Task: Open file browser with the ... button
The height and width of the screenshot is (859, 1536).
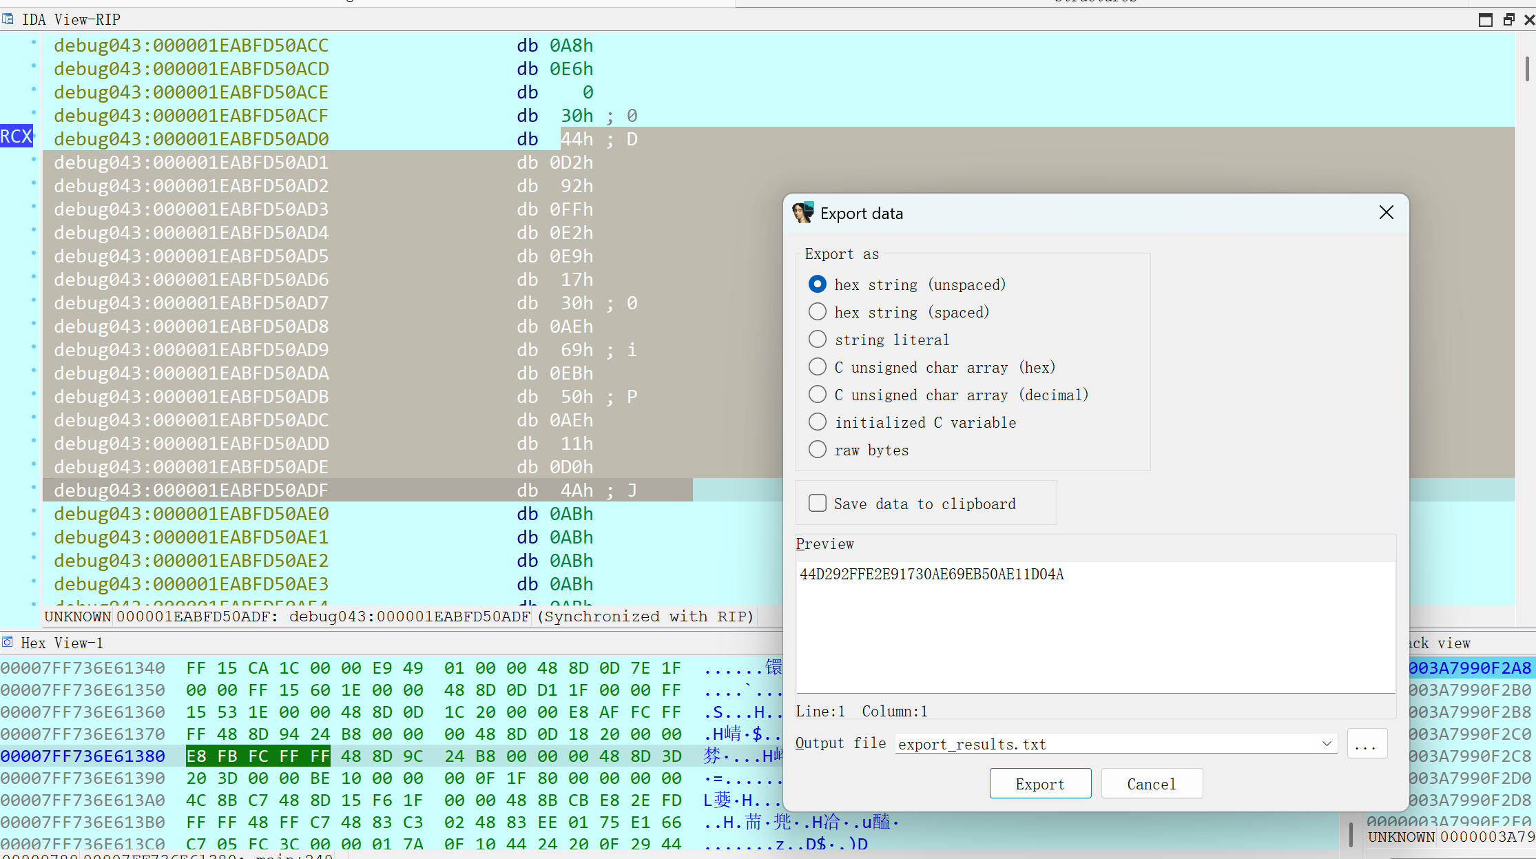Action: pyautogui.click(x=1366, y=744)
